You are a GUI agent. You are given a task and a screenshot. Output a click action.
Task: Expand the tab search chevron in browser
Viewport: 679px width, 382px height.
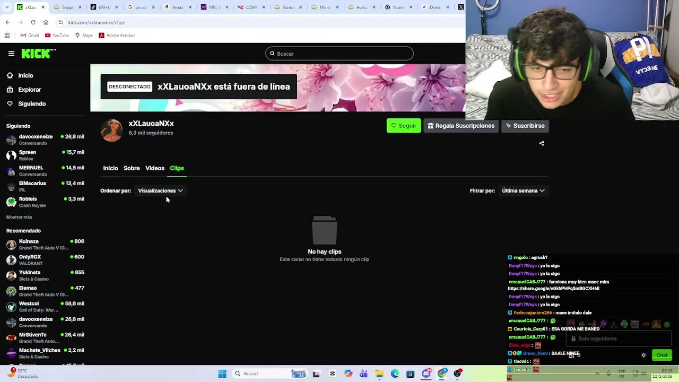7,7
